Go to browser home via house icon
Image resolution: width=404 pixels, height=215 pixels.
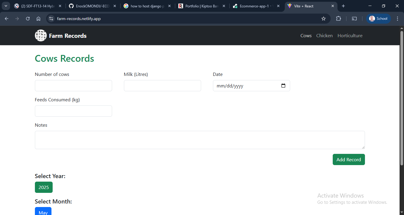pos(38,19)
